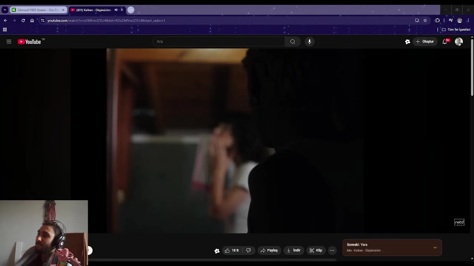Click the sparkle icon beside Oluştur
This screenshot has height=266, width=474.
407,42
